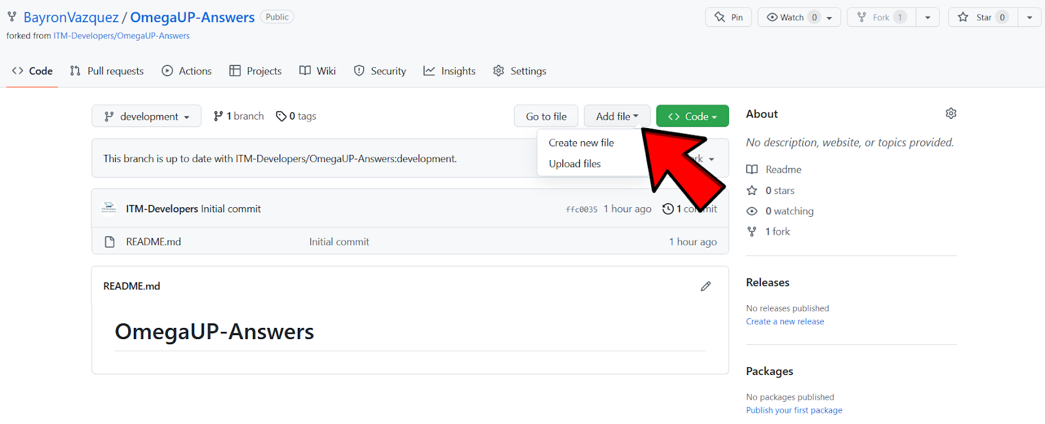Click the fork icon beside the repository name
Image resolution: width=1045 pixels, height=424 pixels.
pos(12,17)
